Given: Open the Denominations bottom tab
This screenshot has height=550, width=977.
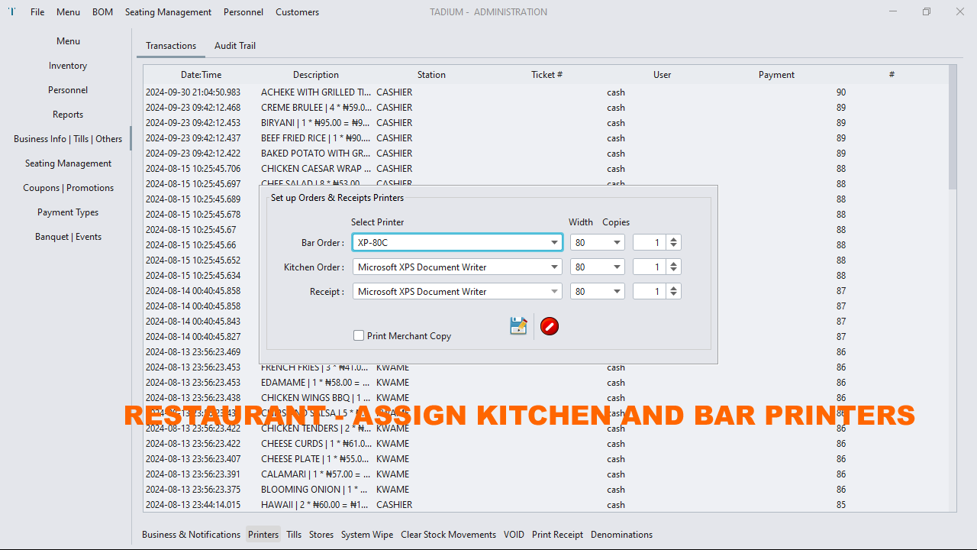Looking at the screenshot, I should pyautogui.click(x=621, y=535).
